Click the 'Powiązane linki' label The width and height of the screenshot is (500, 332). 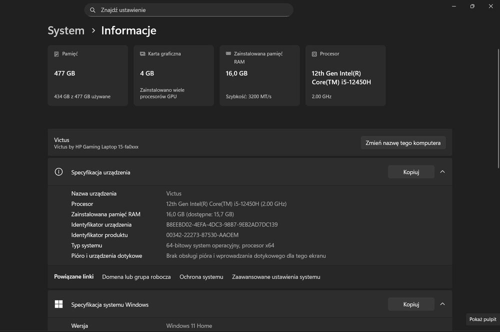(x=73, y=276)
